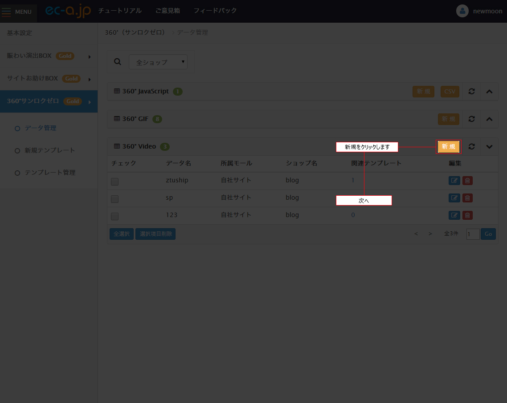507x403 pixels.
Task: Open チュートリアル in top navigation
Action: pyautogui.click(x=120, y=11)
